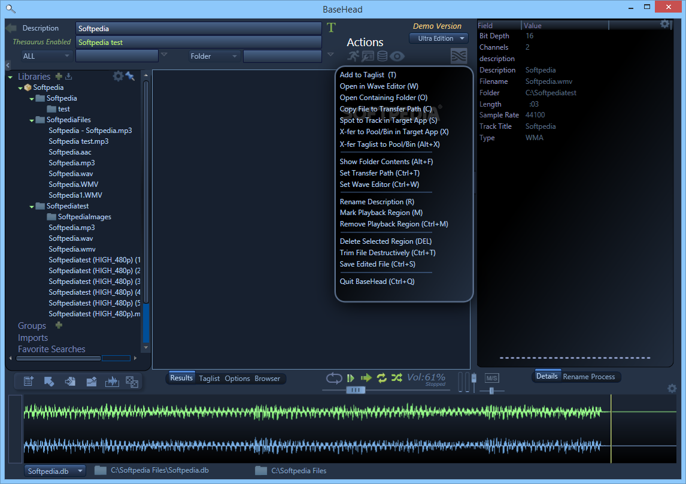Switch to the Browser tab

(x=268, y=379)
